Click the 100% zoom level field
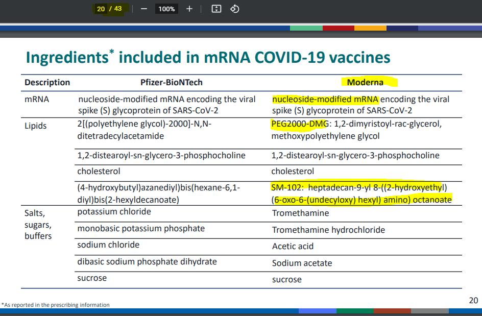This screenshot has width=482, height=316. point(166,9)
